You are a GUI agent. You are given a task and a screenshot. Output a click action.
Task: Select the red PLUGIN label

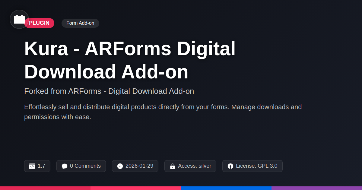click(39, 23)
